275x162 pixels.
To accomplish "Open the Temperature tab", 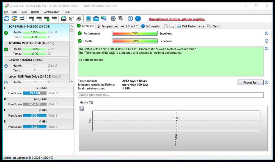I will click(x=108, y=26).
